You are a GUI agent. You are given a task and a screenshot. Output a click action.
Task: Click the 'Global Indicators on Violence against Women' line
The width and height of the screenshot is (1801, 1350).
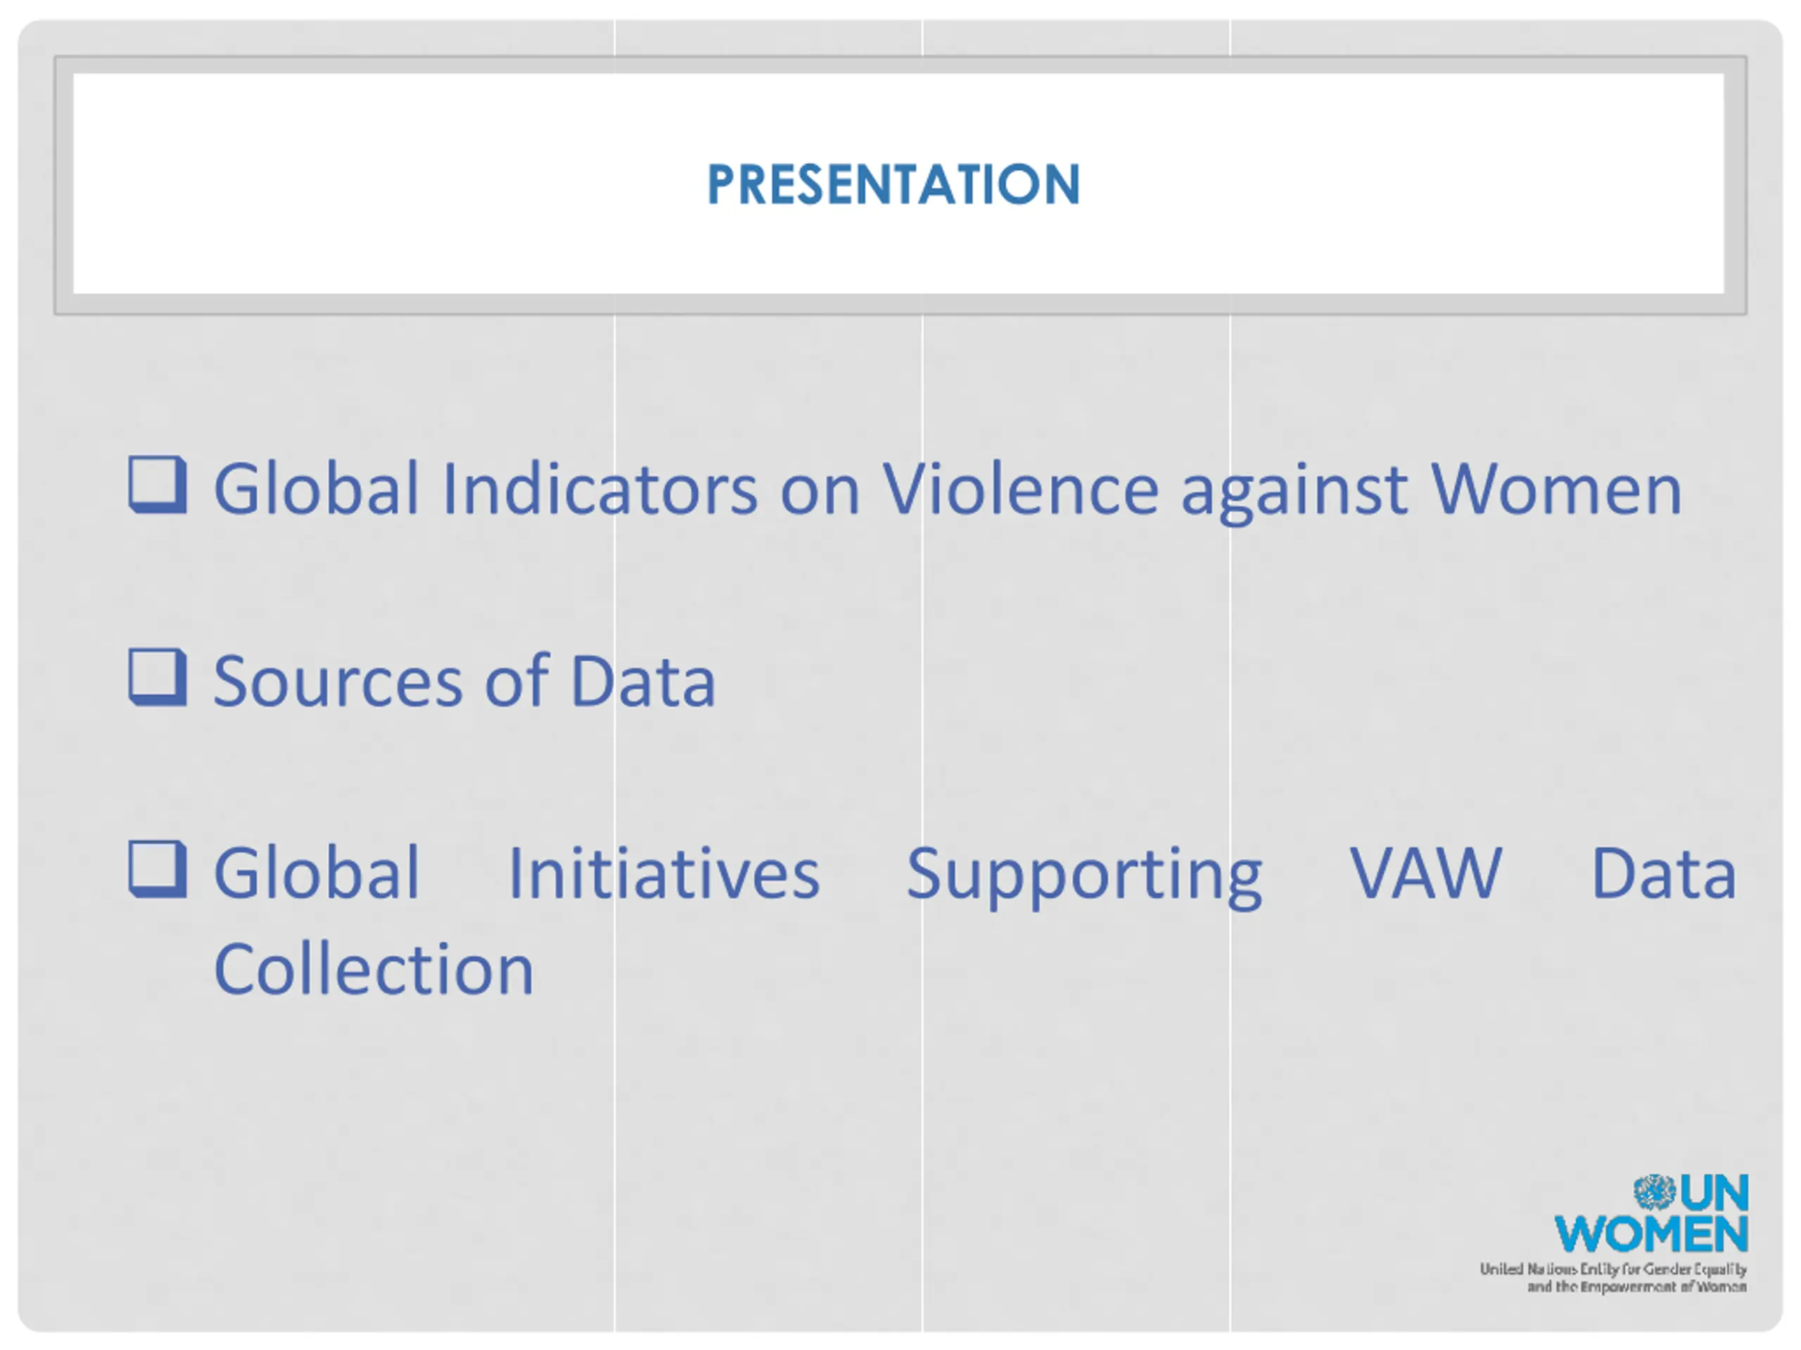pos(947,490)
